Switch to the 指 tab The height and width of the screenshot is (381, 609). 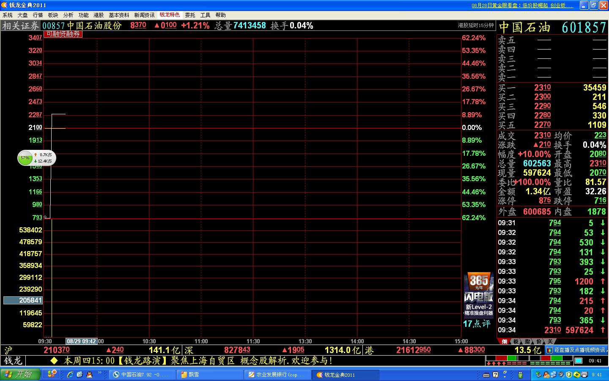[527, 341]
